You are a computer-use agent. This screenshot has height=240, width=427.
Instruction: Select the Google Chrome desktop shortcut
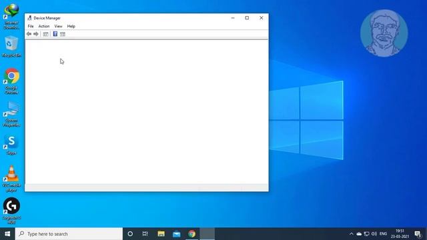click(11, 81)
